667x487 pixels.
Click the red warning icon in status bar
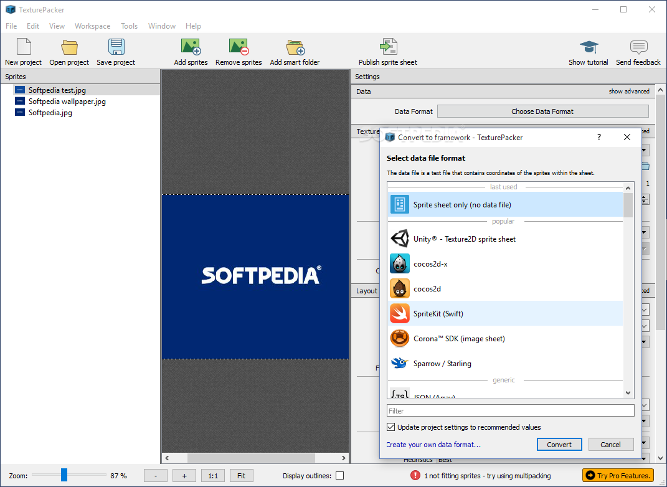pyautogui.click(x=415, y=476)
